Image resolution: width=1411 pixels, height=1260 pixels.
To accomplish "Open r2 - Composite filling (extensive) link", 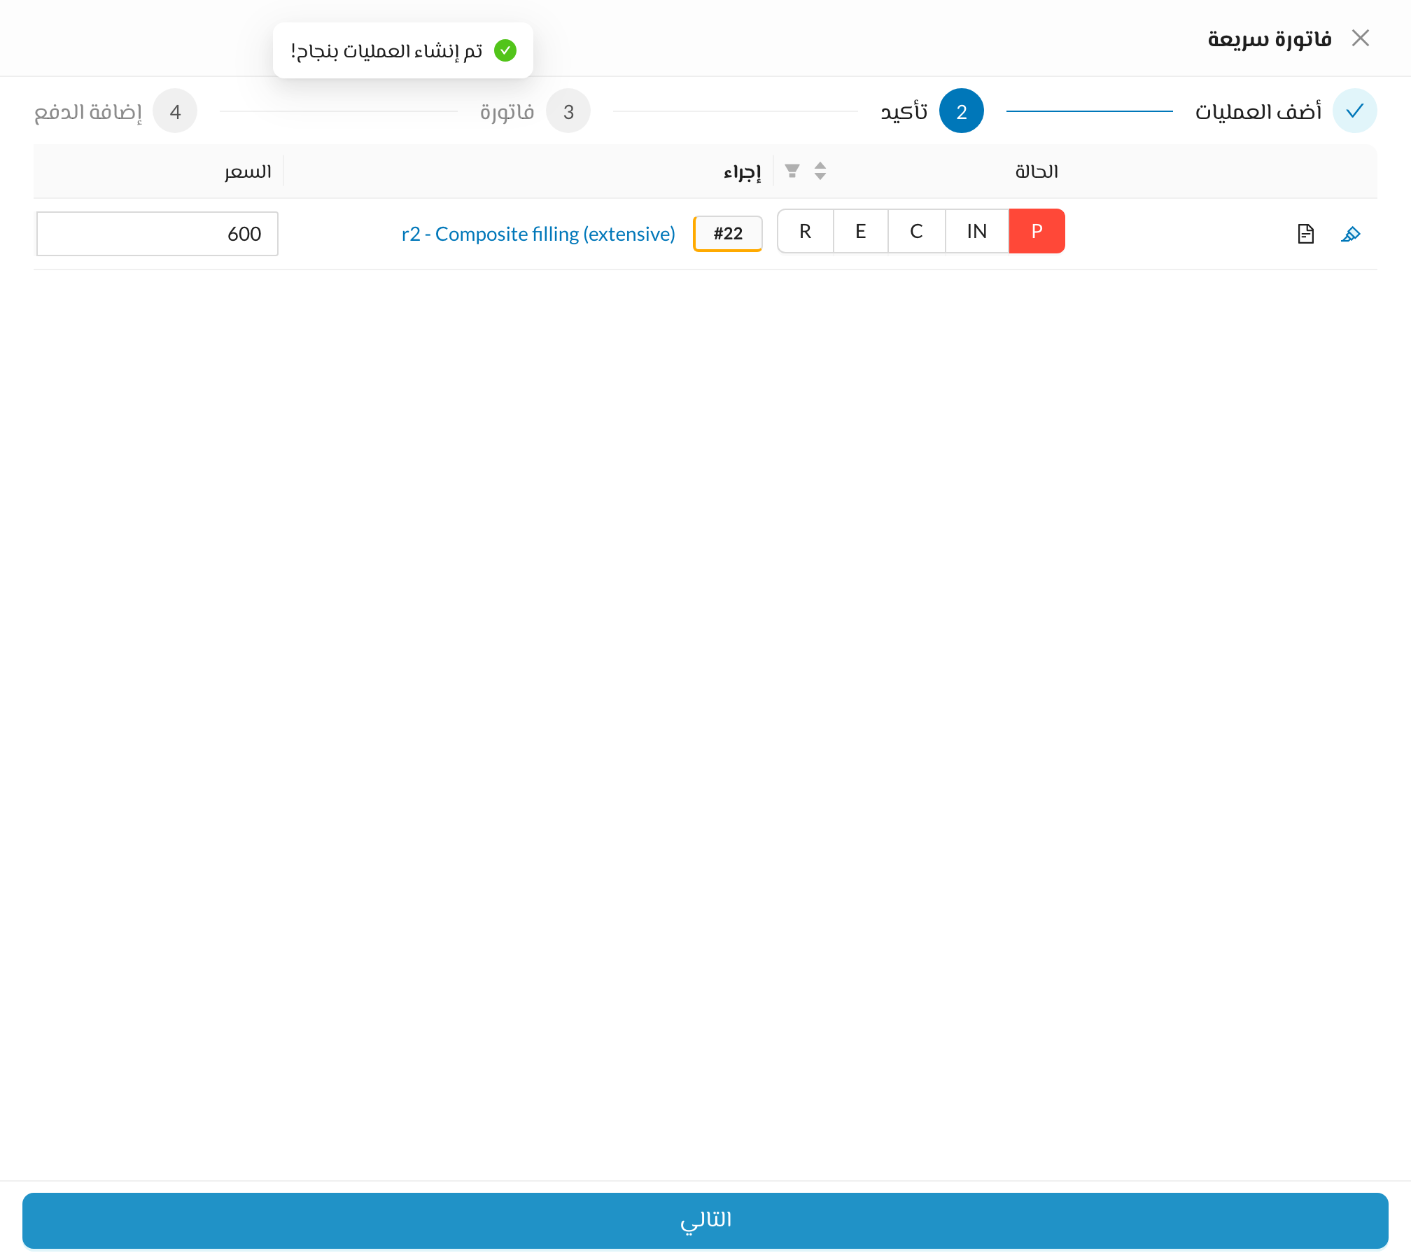I will pos(538,234).
